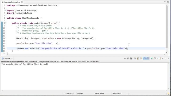Click the terminated HashMapExample launch description in Console
Image resolution: width=171 pixels, height=96 pixels.
(50, 62)
